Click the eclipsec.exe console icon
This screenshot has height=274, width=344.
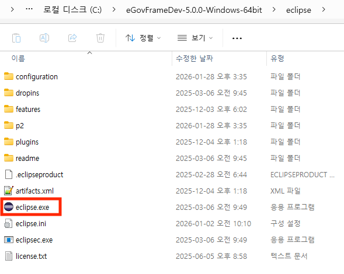click(x=9, y=240)
